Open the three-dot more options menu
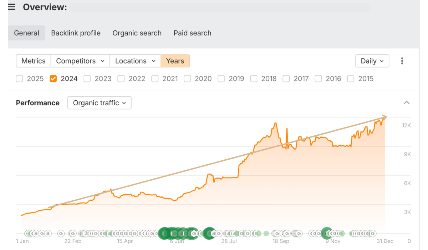428x250 pixels. [402, 61]
